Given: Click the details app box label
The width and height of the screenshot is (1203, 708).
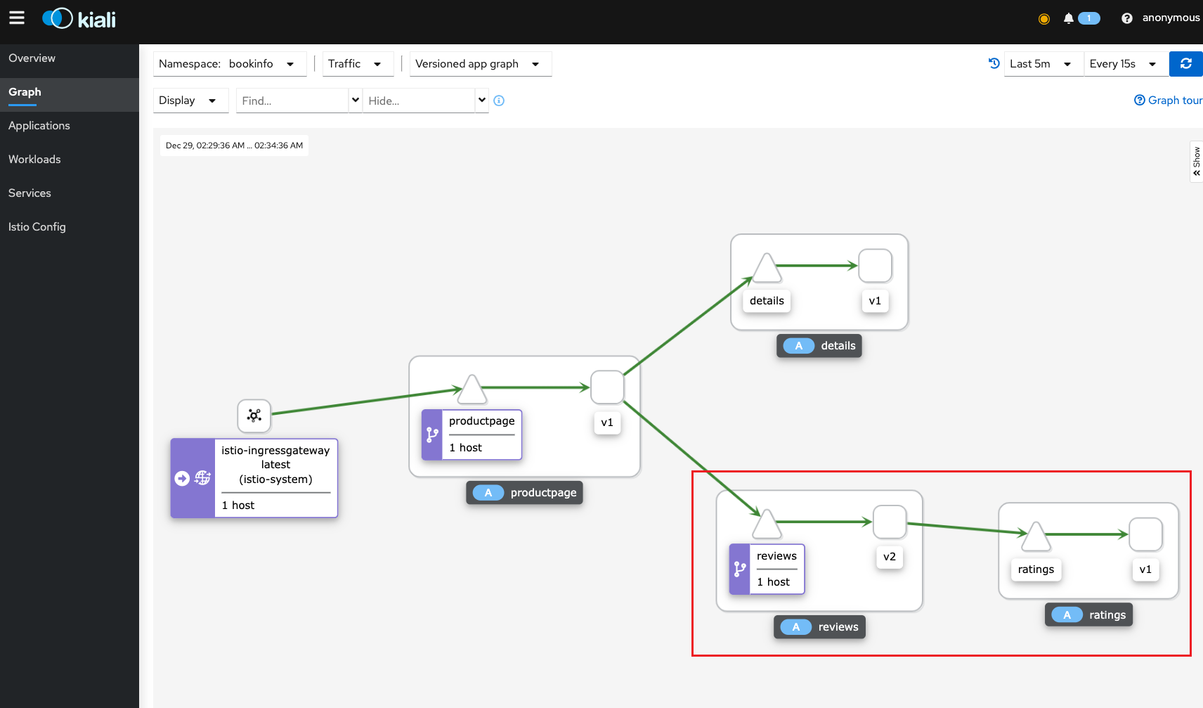Looking at the screenshot, I should coord(819,346).
